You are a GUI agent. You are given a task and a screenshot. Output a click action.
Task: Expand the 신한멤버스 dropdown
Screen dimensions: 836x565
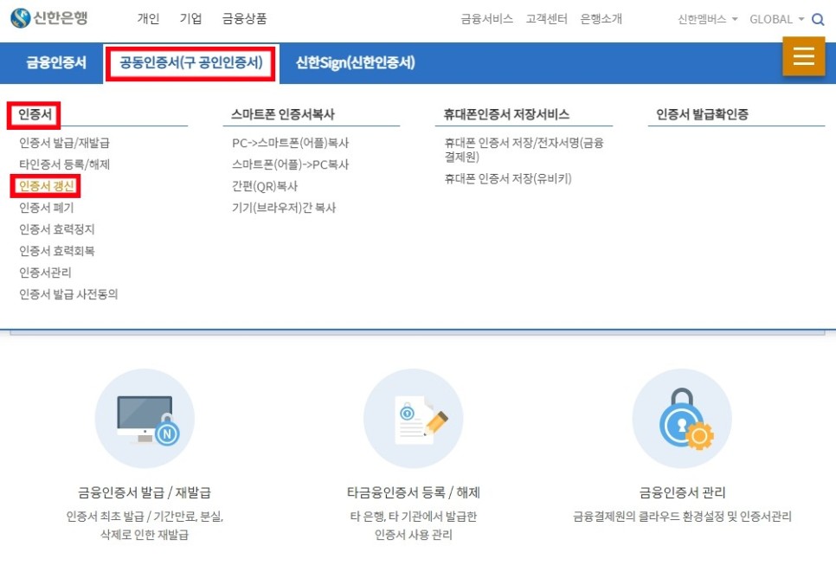click(x=708, y=19)
